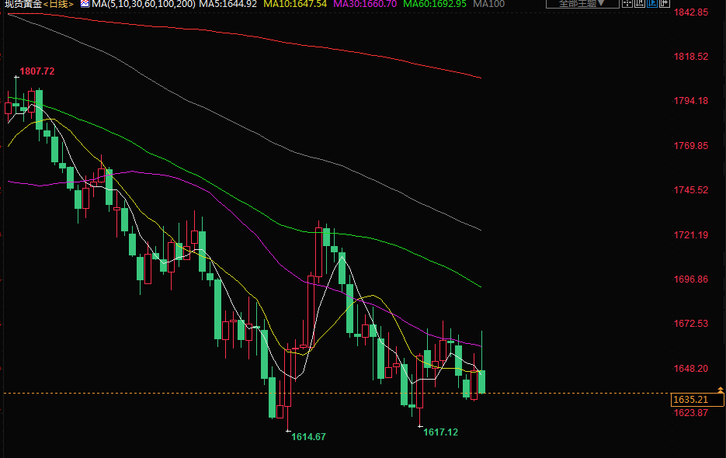Screen dimensions: 726x458
Task: Click the small MA indicator icon before MA(5,10,30...)
Action: [x=85, y=4]
